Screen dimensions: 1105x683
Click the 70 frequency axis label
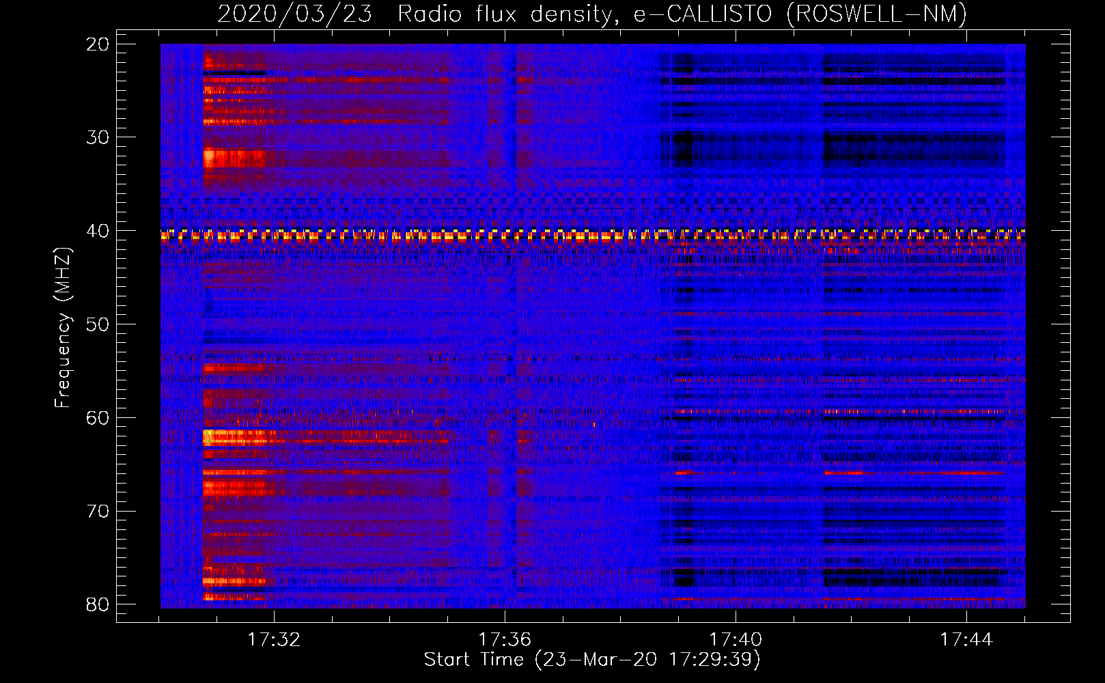98,511
